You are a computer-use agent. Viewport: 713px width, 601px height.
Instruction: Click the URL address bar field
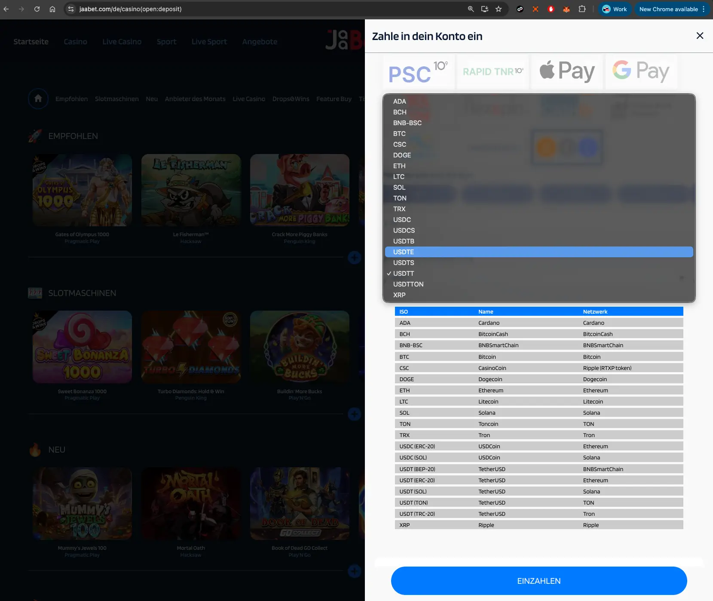pos(266,9)
